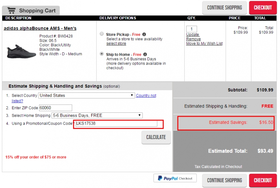The height and width of the screenshot is (188, 280).
Task: Click the '15% off your order' message
Action: click(x=36, y=157)
